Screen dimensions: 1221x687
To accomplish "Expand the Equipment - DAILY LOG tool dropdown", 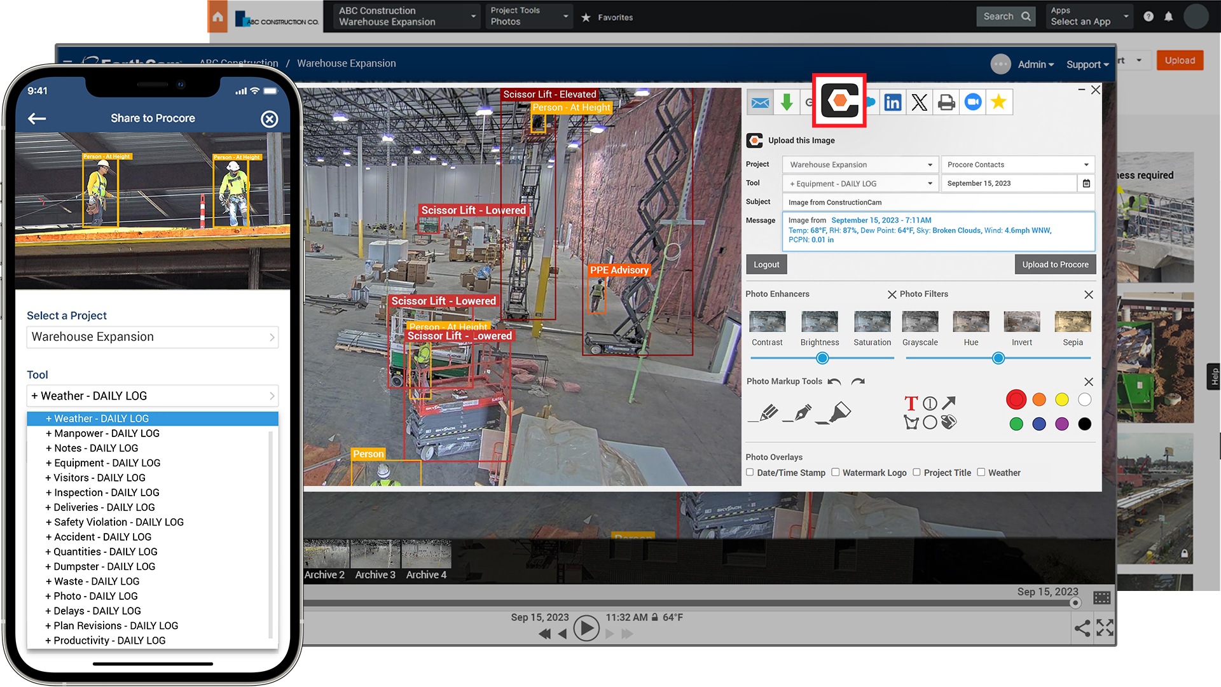I will [x=860, y=184].
